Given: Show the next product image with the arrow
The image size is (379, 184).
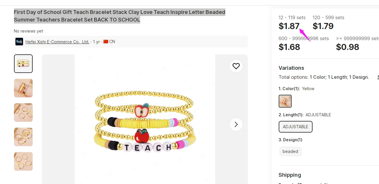Looking at the screenshot, I should [236, 124].
